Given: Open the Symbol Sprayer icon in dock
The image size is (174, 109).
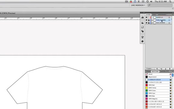Looking at the screenshot, I should click(142, 37).
